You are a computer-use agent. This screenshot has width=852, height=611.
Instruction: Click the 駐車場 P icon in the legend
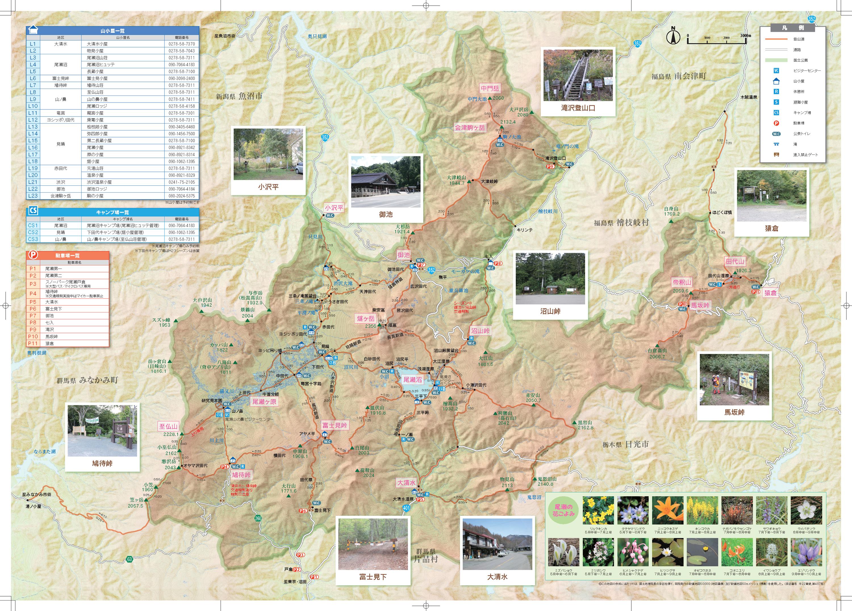(x=776, y=123)
